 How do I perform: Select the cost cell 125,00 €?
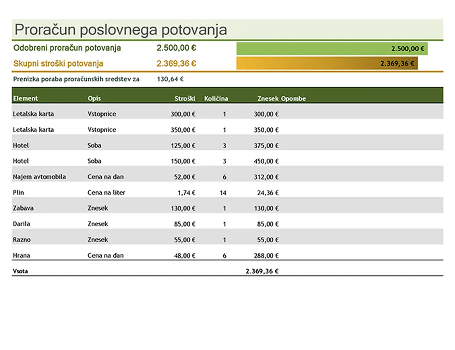(183, 145)
